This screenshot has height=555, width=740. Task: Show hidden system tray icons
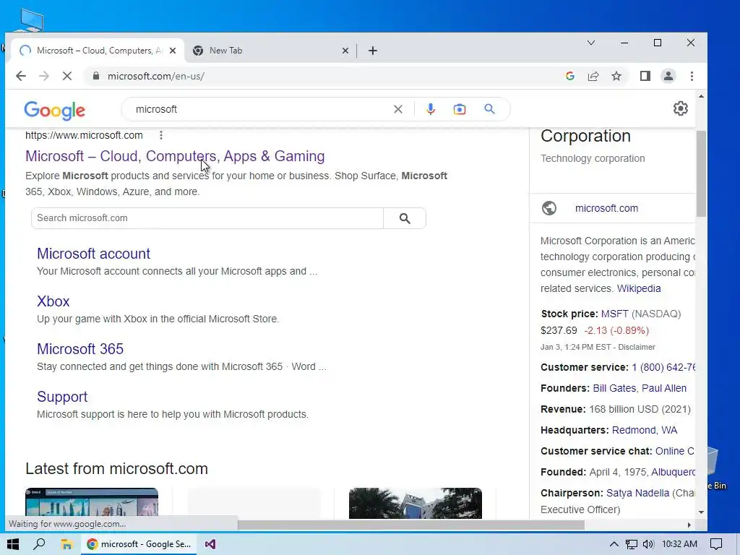tap(614, 544)
